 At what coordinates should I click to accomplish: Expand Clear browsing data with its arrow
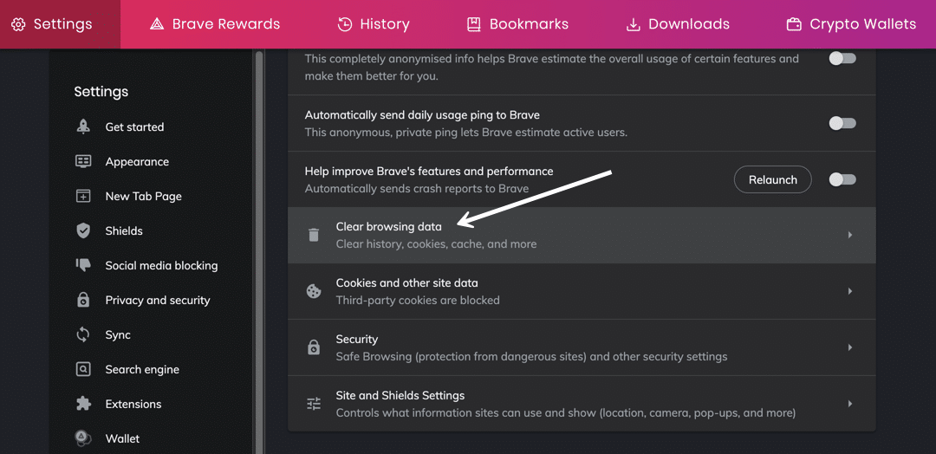coord(849,235)
